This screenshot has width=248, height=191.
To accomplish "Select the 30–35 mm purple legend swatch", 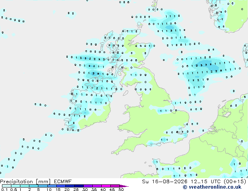I will click(x=88, y=186).
